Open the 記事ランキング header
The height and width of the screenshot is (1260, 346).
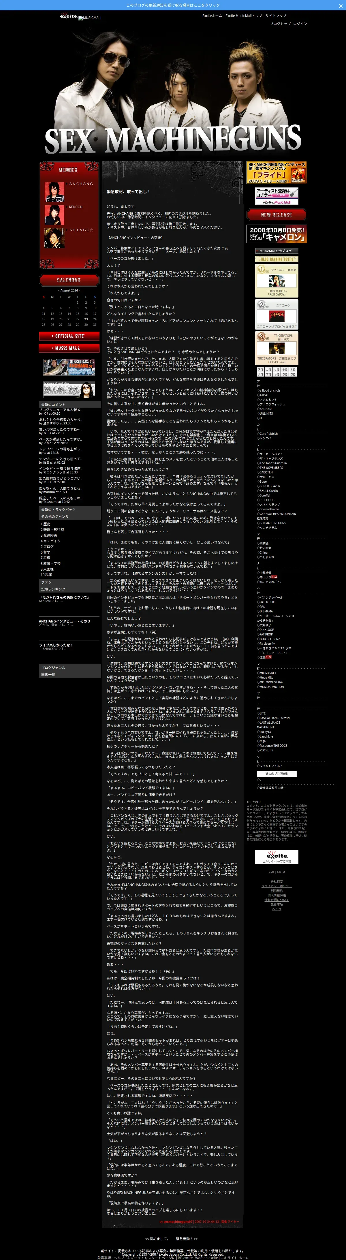coord(53,589)
